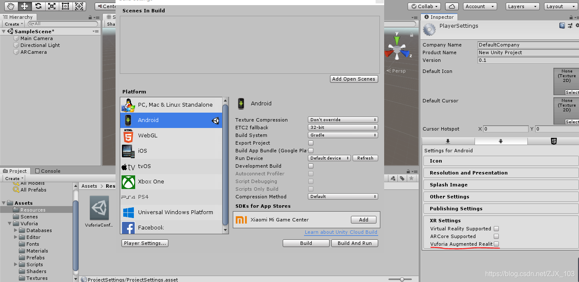This screenshot has width=579, height=282.
Task: Select the WebGL platform settings tab
Action: pyautogui.click(x=553, y=141)
